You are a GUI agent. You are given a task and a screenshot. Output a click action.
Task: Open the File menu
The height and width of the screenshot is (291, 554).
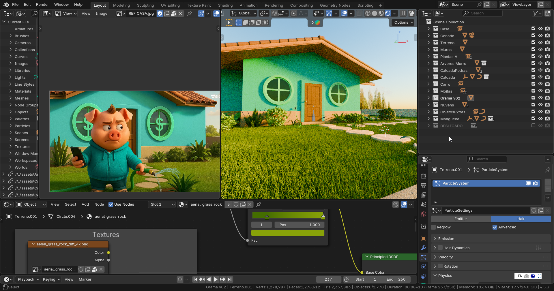pos(15,5)
